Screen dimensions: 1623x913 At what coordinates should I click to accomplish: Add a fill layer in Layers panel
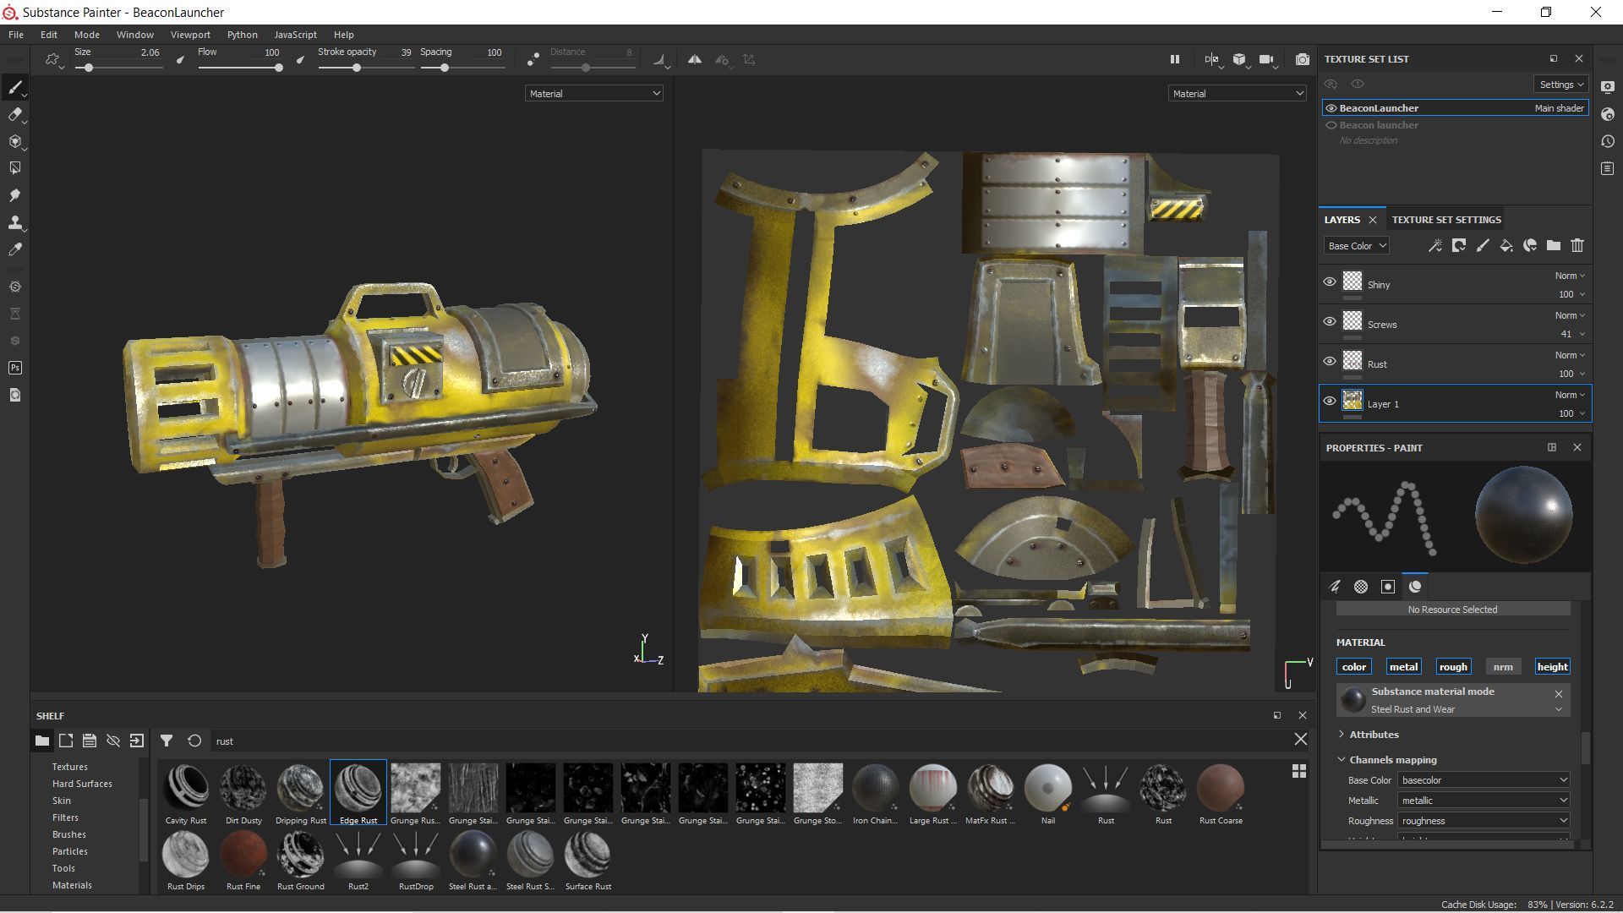(1506, 246)
